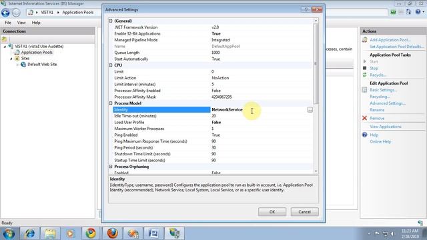Launch Internet Explorer from taskbar
Screen dimensions: 427x240
point(29,233)
